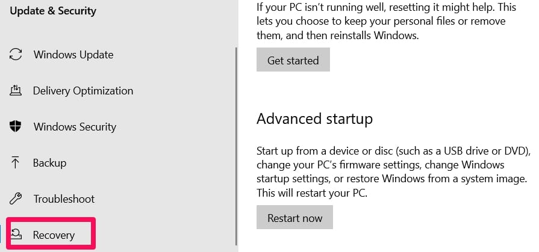539x252 pixels.
Task: Click the Update & Security section title
Action: click(53, 11)
